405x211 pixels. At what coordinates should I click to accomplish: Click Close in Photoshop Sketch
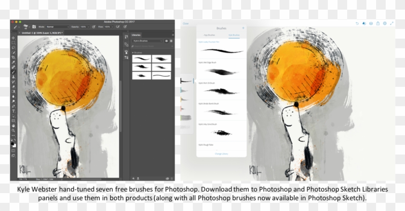186,24
